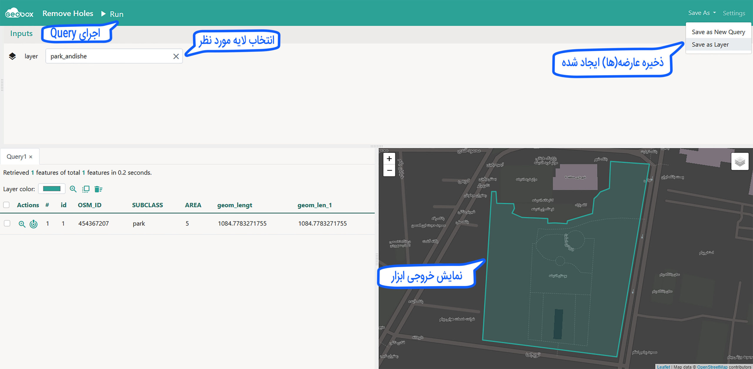Open the layer color swatch
753x369 pixels.
[52, 189]
